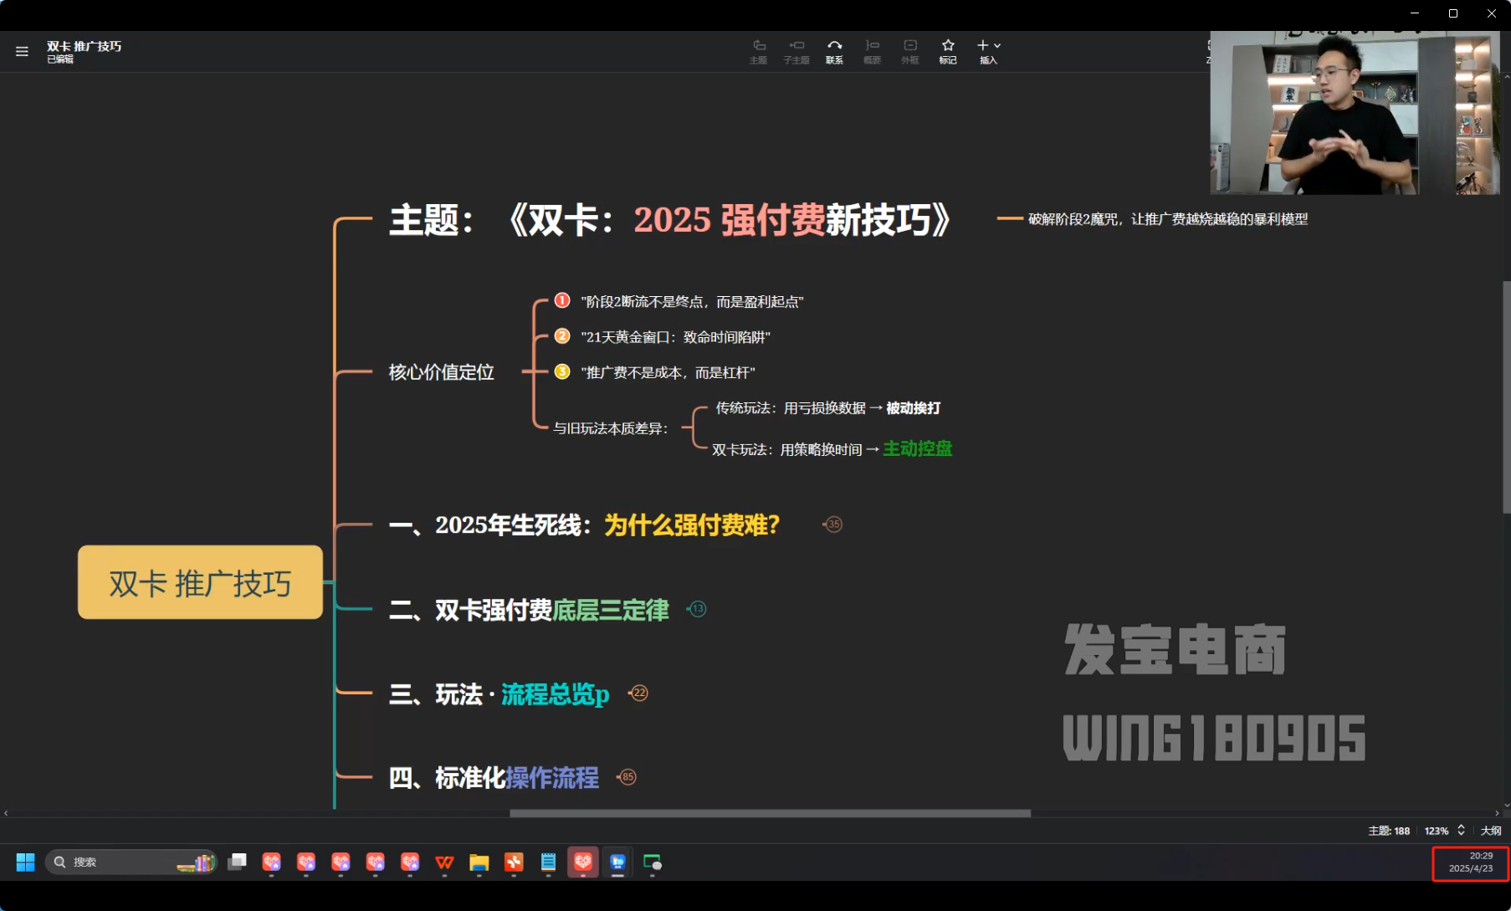Expand the collapsed node badge 22
Image resolution: width=1511 pixels, height=911 pixels.
(638, 693)
